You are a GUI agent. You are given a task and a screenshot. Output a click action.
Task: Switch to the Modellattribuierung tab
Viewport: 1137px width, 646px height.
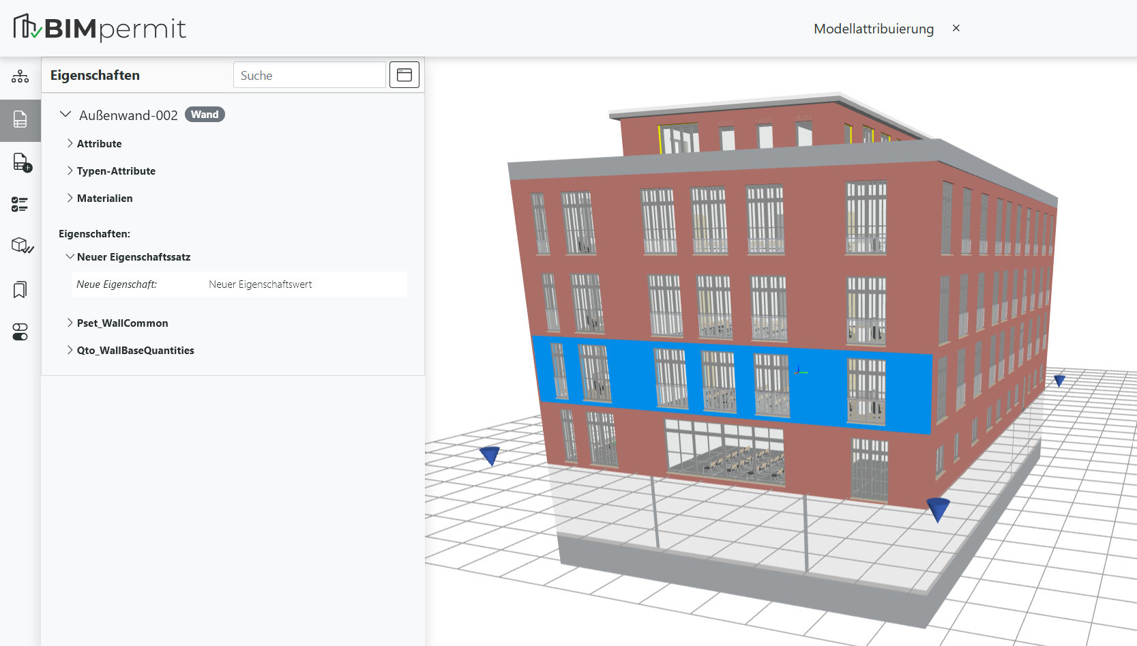pyautogui.click(x=874, y=29)
